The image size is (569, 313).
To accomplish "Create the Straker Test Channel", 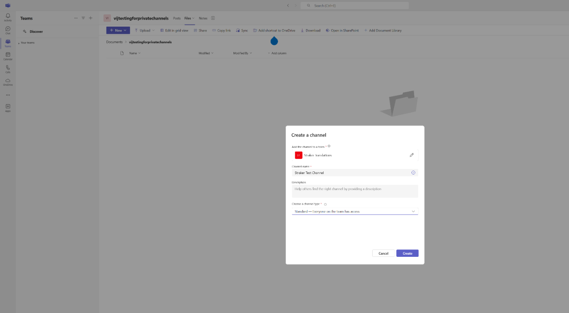I will click(x=407, y=253).
